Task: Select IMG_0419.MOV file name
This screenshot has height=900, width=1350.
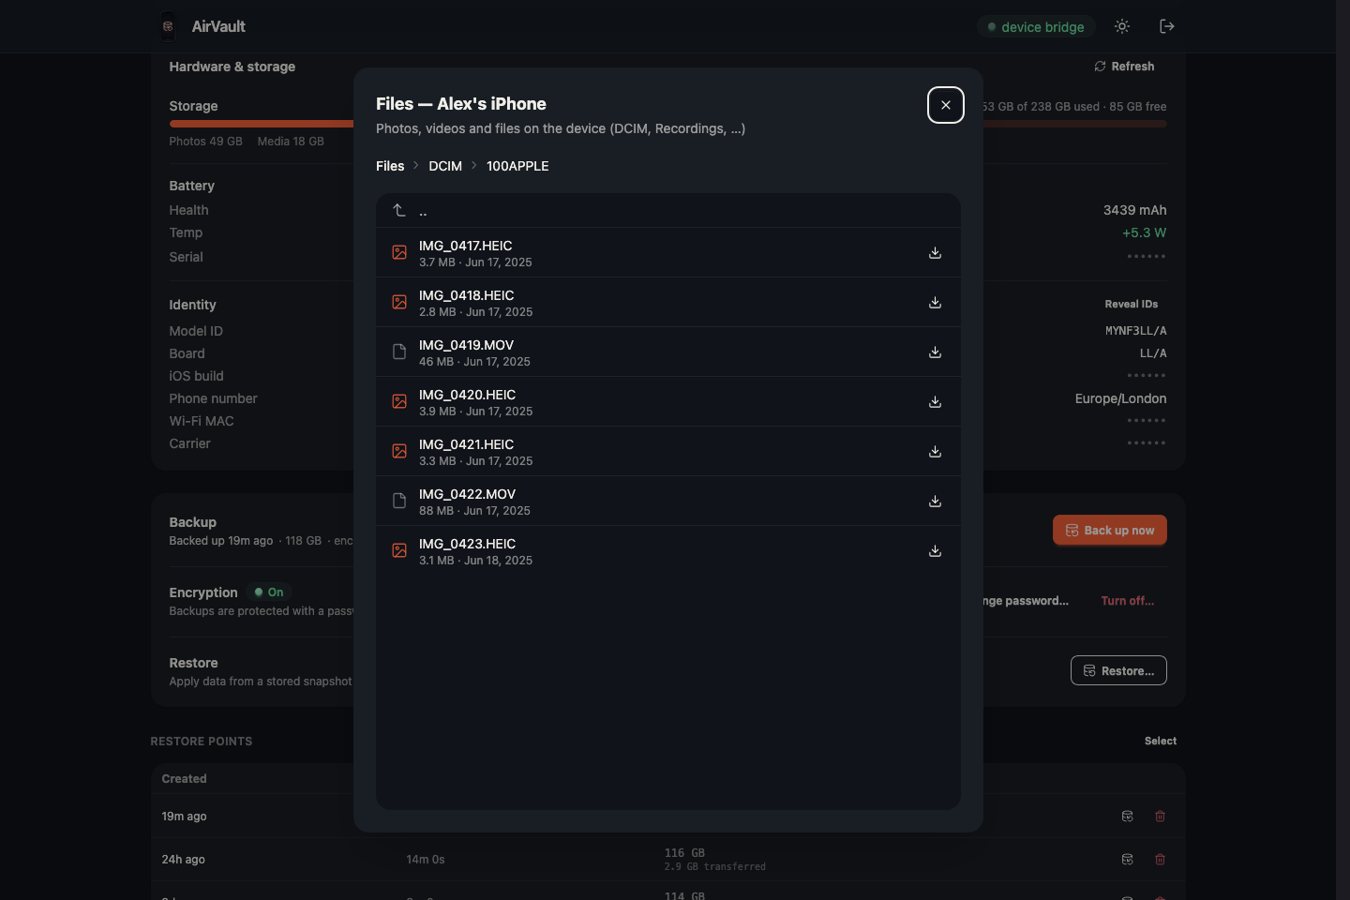Action: click(x=467, y=345)
